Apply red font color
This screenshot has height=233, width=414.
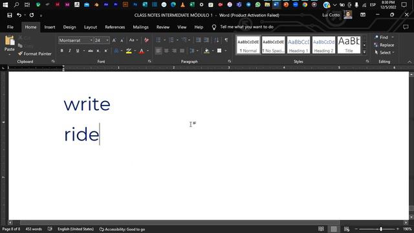142,50
